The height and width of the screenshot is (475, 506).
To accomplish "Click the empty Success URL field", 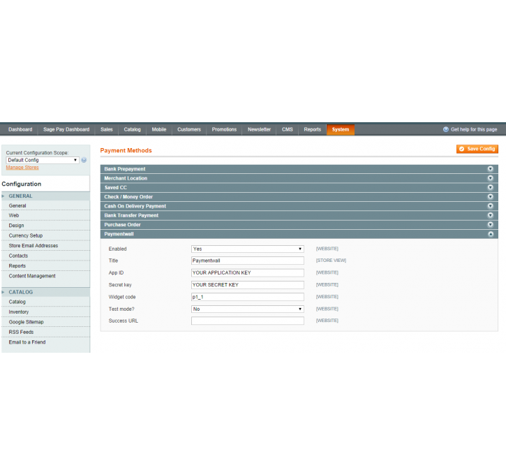I will pos(248,321).
